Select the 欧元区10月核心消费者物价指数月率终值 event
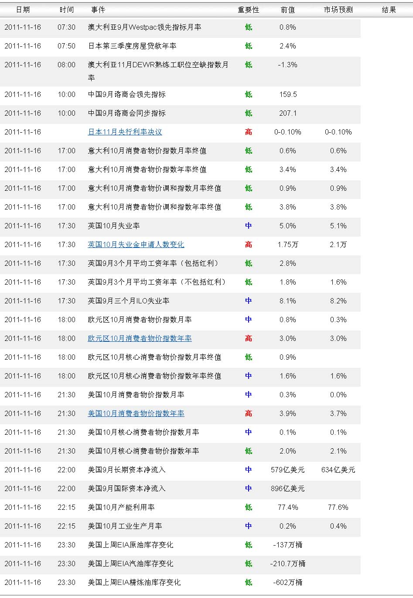The image size is (413, 598). click(154, 357)
